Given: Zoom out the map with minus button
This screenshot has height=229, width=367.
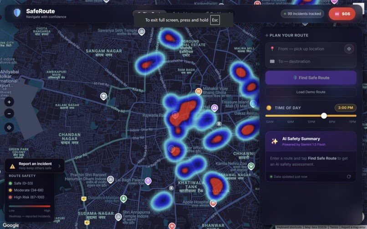Looking at the screenshot, I should click(9, 114).
